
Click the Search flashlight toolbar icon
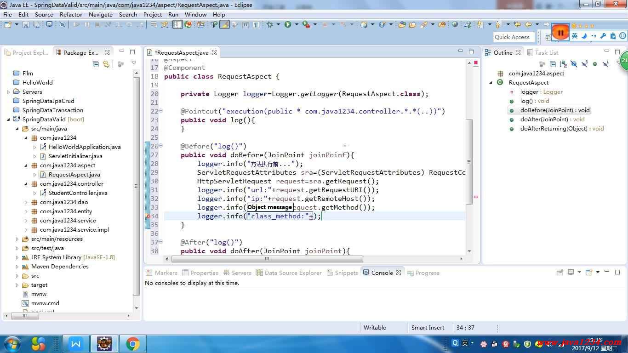pyautogui.click(x=424, y=24)
